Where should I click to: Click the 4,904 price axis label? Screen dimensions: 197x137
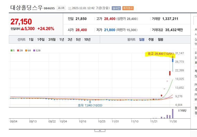point(179,105)
